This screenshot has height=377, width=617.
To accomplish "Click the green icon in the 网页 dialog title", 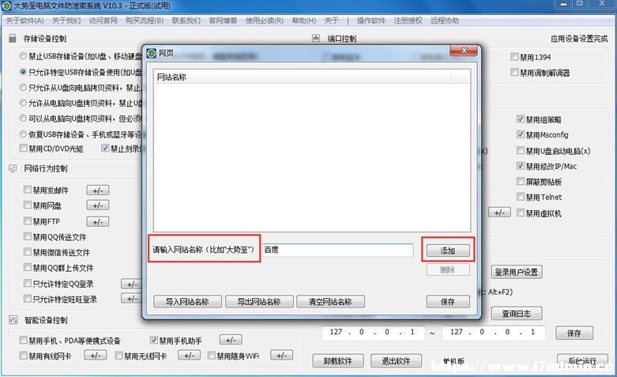I will pyautogui.click(x=152, y=53).
